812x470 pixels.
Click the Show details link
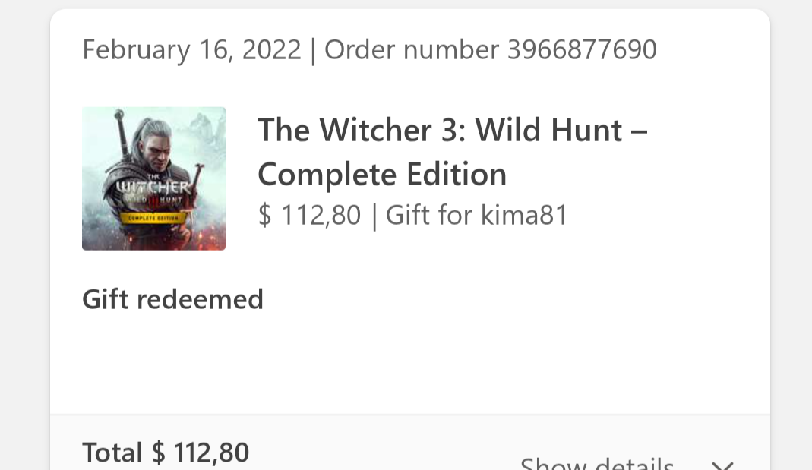(x=596, y=463)
